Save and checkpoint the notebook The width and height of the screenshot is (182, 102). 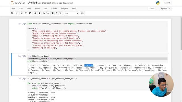[x=12, y=13]
